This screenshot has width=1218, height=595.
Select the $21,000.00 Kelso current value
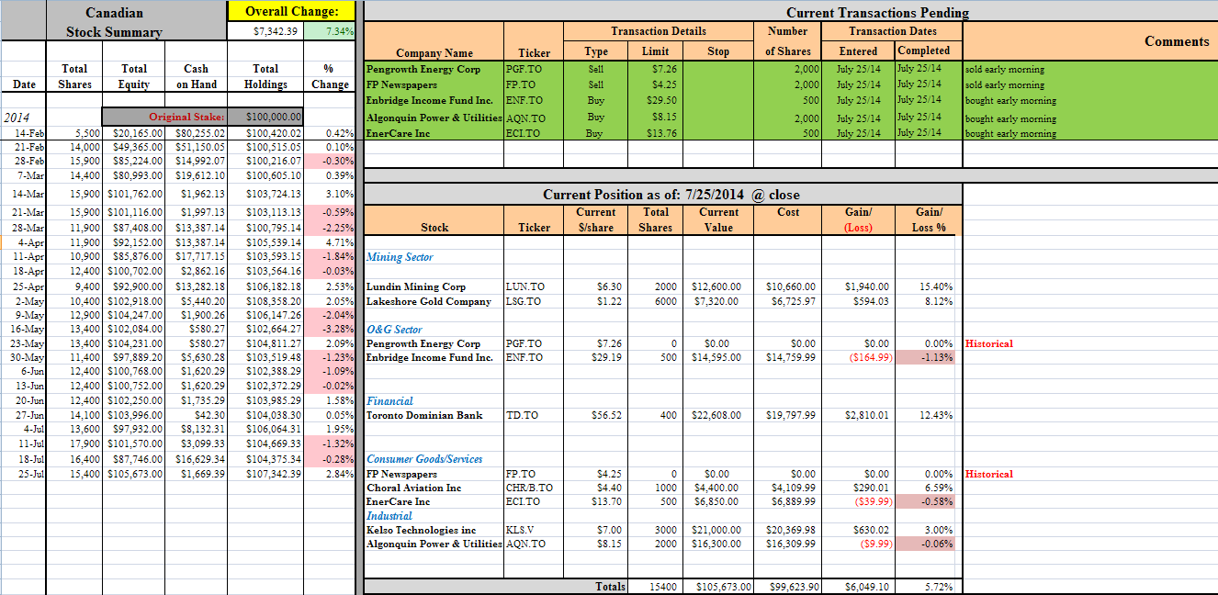tap(716, 530)
